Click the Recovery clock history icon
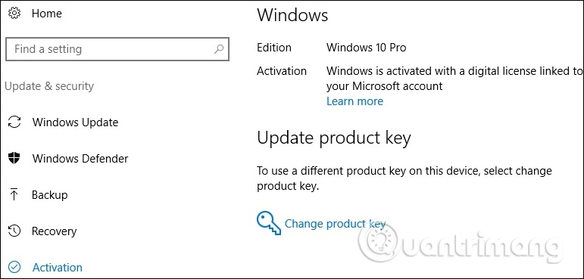Viewport: 584px width, 279px height. pyautogui.click(x=14, y=231)
